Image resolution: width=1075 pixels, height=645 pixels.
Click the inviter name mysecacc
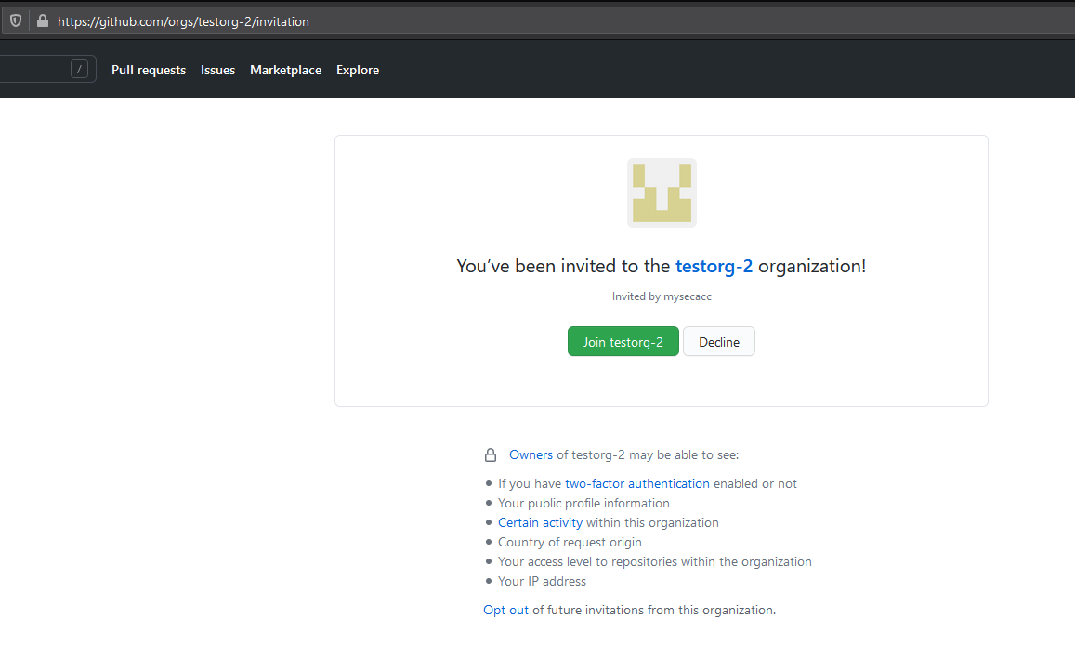(688, 296)
